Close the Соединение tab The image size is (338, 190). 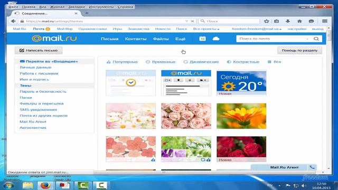pyautogui.click(x=76, y=13)
